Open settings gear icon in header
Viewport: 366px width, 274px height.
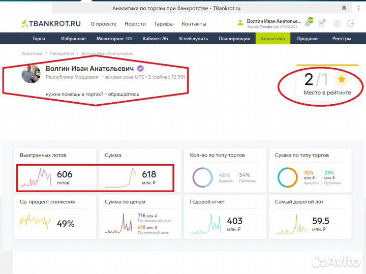(337, 24)
